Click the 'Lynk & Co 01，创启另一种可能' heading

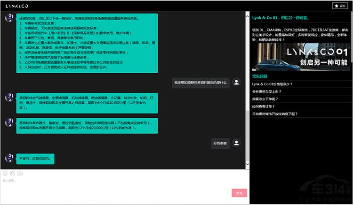click(281, 18)
